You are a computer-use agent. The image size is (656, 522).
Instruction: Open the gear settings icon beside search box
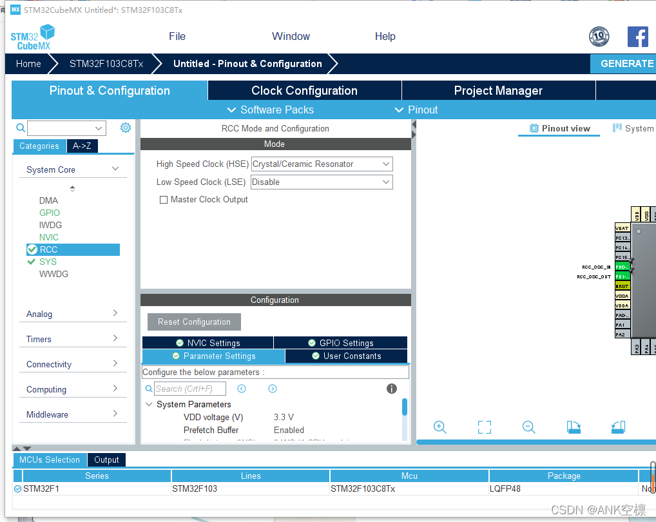[x=126, y=128]
